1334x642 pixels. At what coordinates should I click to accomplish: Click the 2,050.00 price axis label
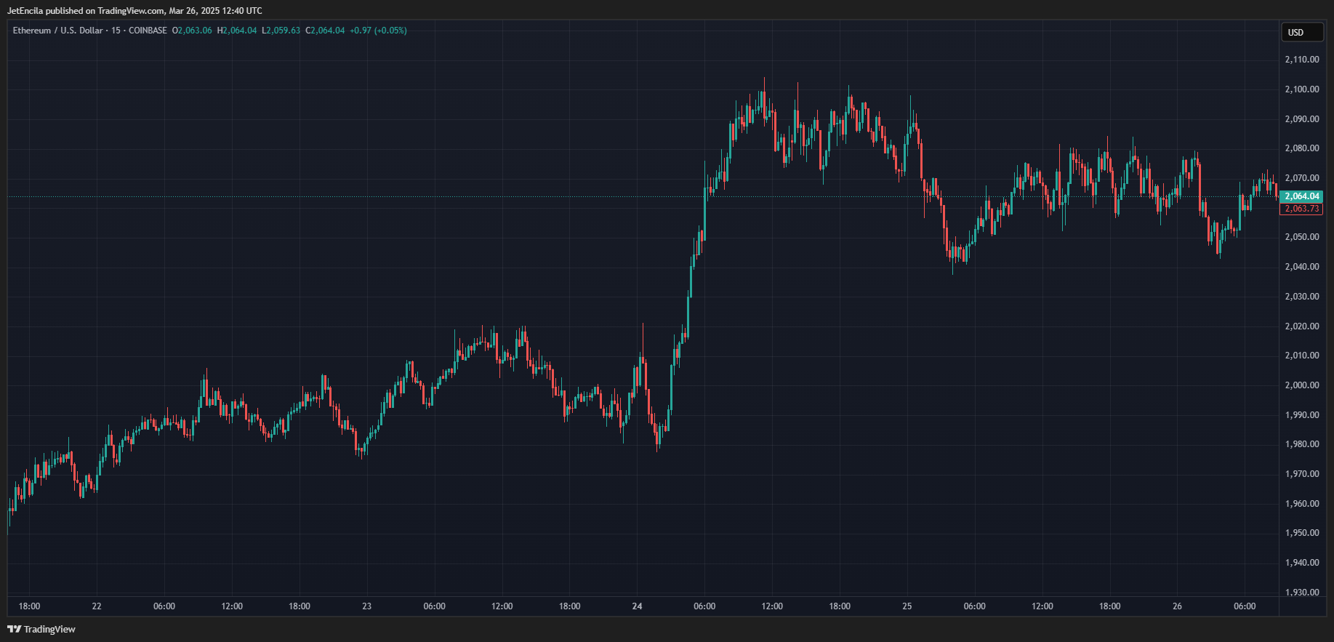(1302, 237)
